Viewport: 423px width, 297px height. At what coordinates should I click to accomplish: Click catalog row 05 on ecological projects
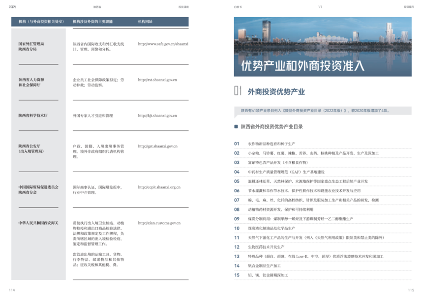coord(323,181)
